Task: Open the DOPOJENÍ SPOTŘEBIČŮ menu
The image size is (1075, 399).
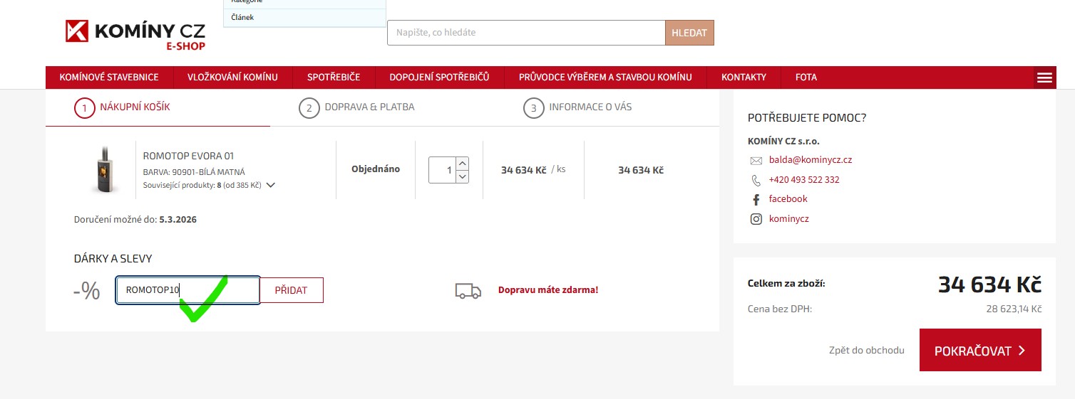Action: coord(439,78)
